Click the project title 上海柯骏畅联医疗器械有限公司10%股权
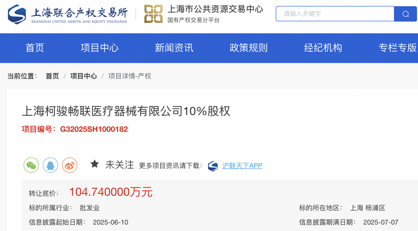This screenshot has width=418, height=231. tap(126, 111)
